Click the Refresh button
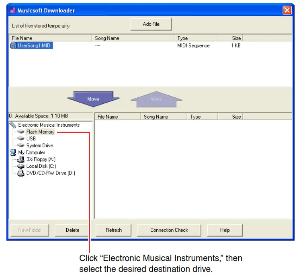303x276 pixels. pos(114,230)
